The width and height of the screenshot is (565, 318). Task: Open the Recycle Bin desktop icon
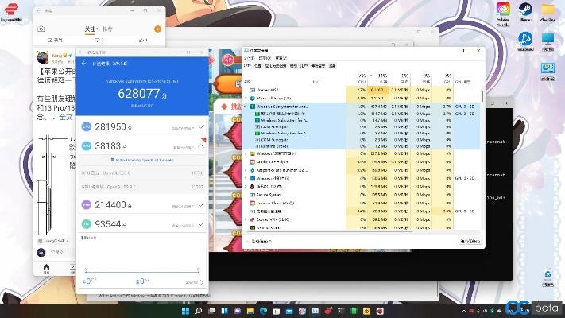548,275
